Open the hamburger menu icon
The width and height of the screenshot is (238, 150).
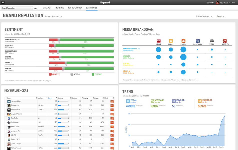click(3, 2)
